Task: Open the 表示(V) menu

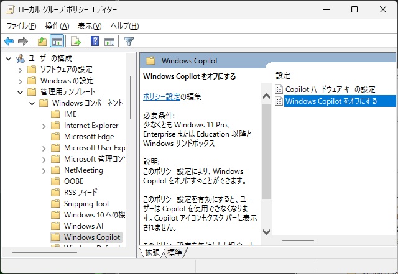Action: [x=90, y=26]
